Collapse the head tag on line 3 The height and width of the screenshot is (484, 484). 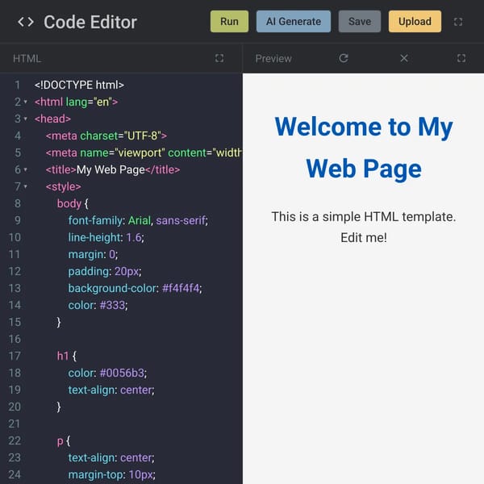point(26,119)
